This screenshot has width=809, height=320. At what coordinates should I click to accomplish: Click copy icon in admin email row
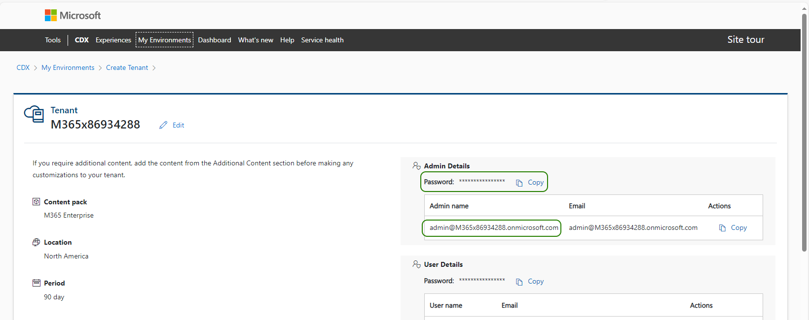(722, 228)
